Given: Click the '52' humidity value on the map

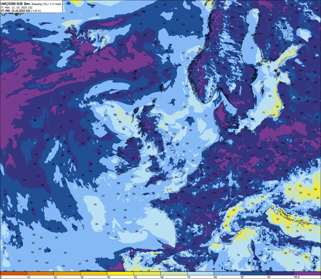Looking at the screenshot, I should click(253, 203).
